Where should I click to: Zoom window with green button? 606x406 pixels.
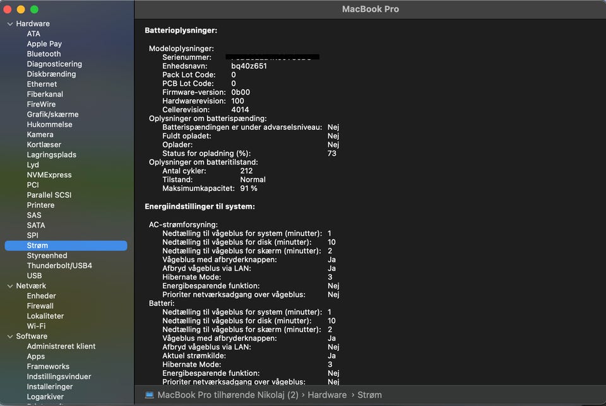(34, 9)
